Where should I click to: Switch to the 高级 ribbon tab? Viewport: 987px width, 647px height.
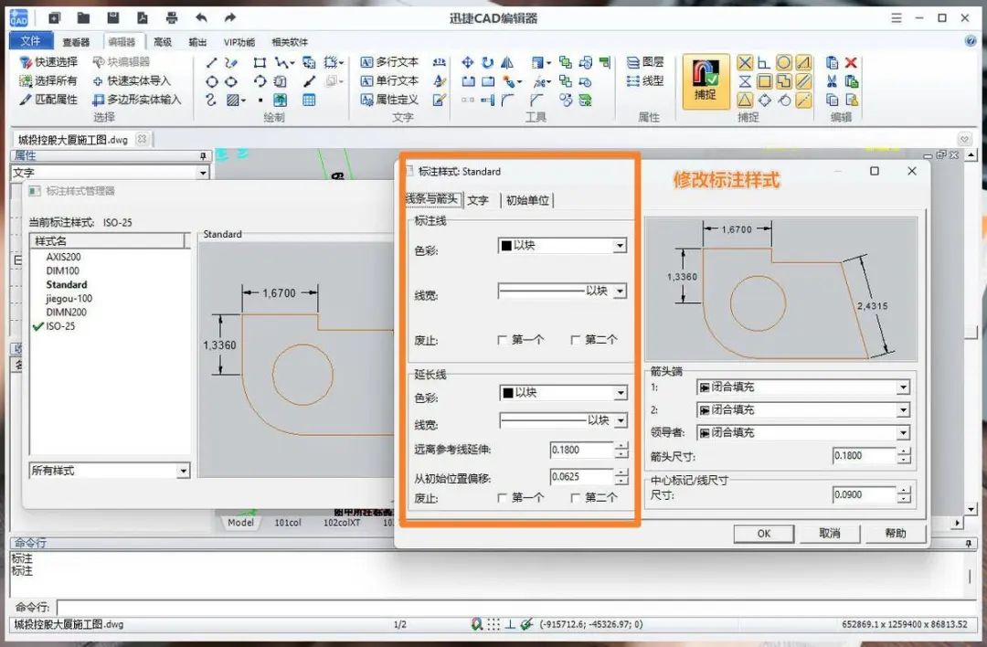pyautogui.click(x=164, y=41)
